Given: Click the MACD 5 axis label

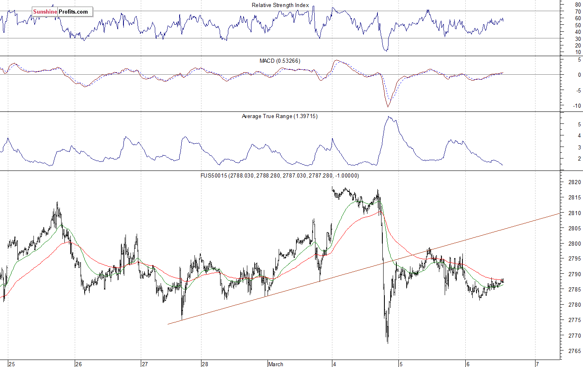Looking at the screenshot, I should [x=579, y=60].
